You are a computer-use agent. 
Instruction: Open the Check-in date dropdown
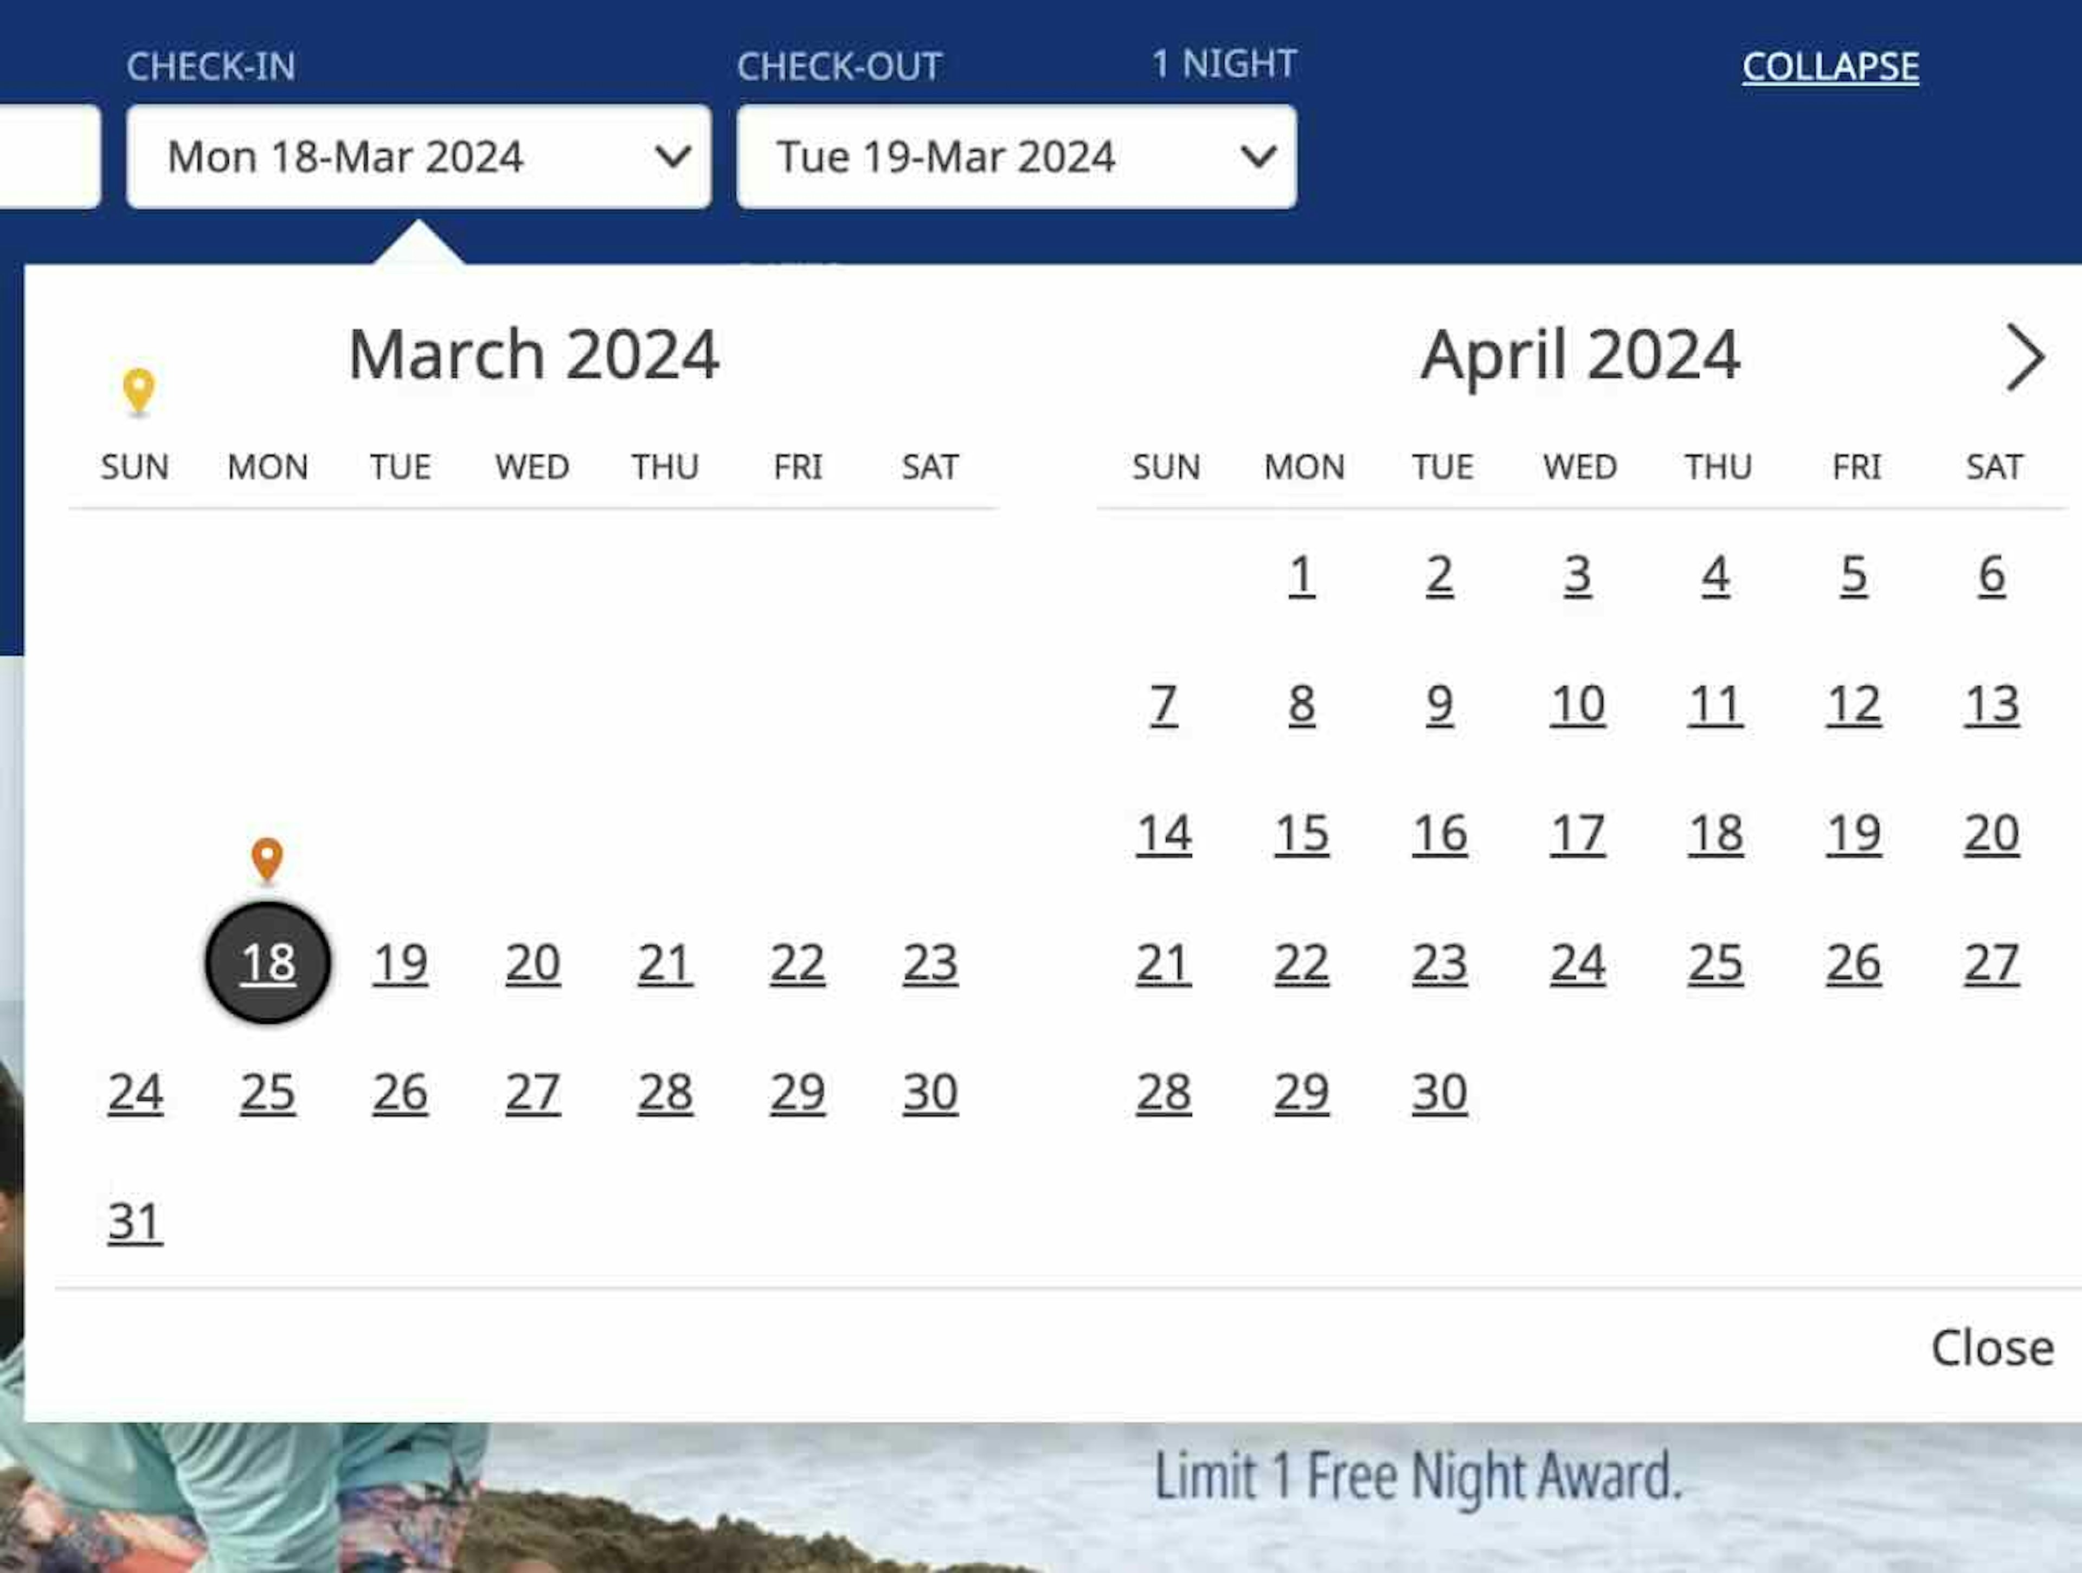pyautogui.click(x=418, y=156)
